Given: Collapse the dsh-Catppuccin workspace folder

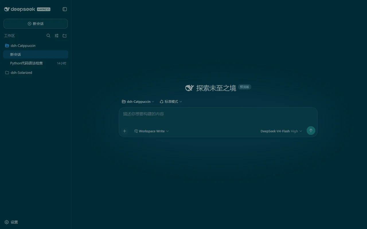Looking at the screenshot, I should tap(36, 46).
